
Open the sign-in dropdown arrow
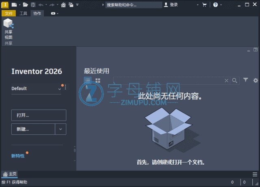pyautogui.click(x=198, y=5)
